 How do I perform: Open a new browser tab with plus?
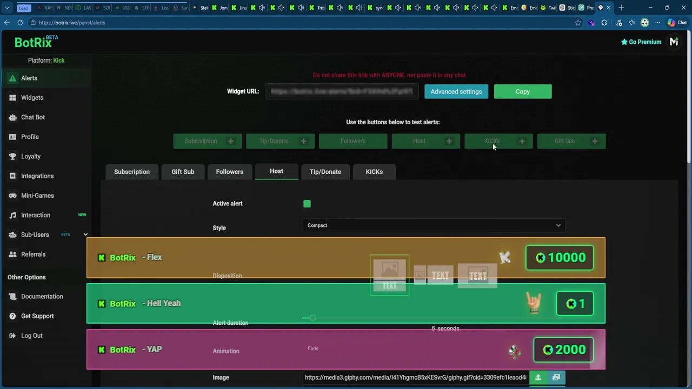coord(621,8)
